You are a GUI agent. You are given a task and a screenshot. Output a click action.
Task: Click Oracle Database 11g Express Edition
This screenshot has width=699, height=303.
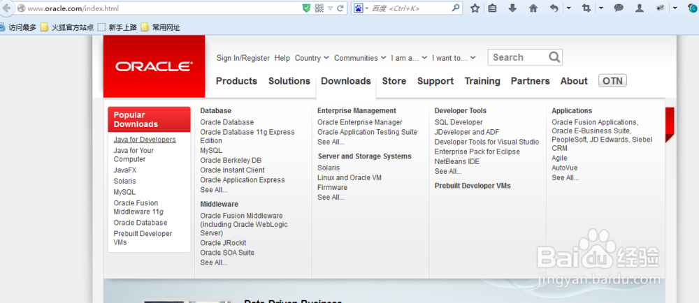(247, 137)
